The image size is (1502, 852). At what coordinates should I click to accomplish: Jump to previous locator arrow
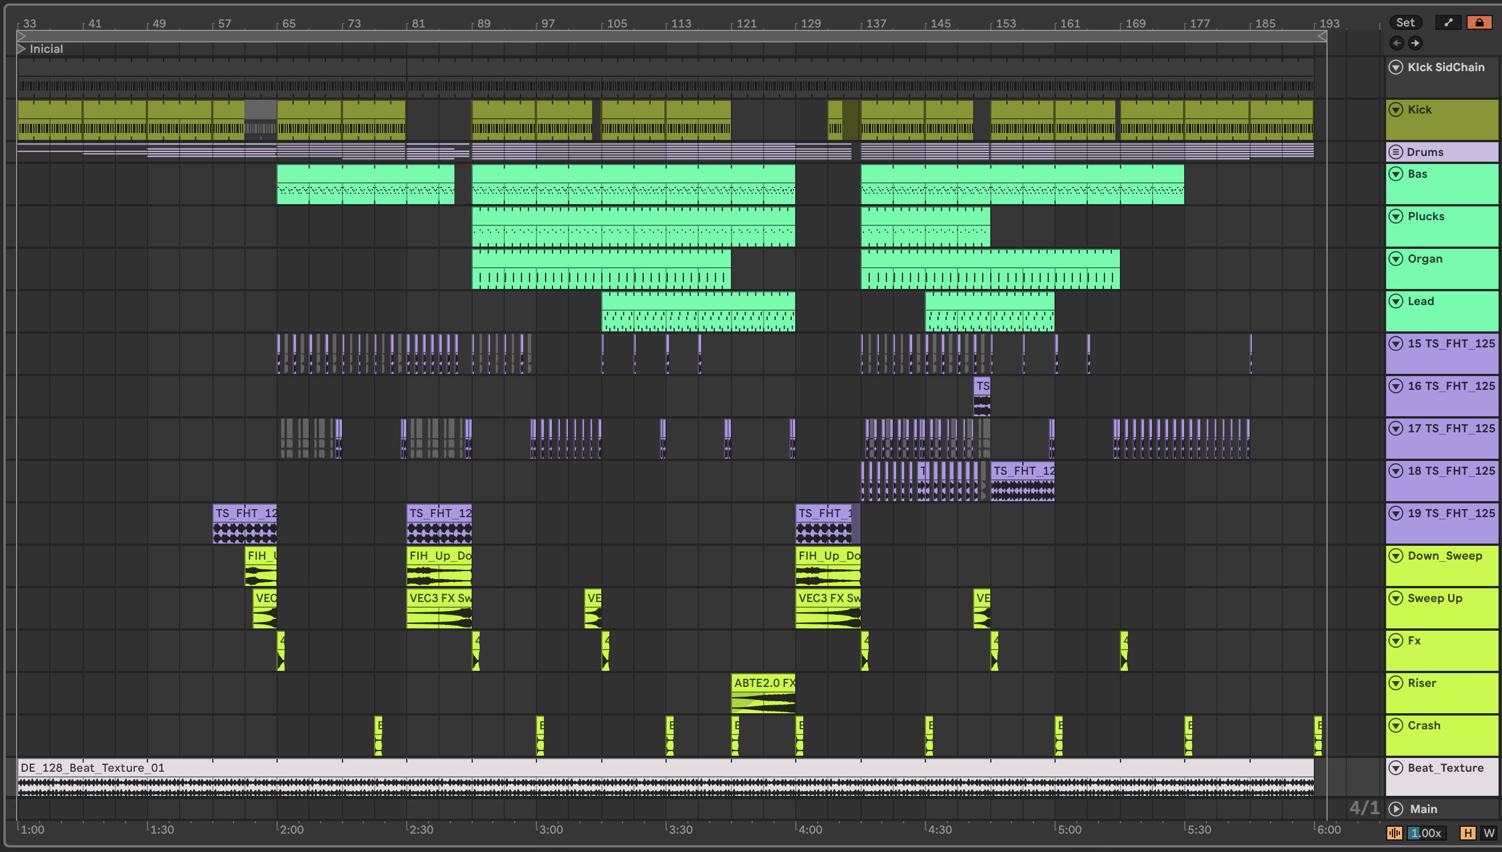[1396, 43]
